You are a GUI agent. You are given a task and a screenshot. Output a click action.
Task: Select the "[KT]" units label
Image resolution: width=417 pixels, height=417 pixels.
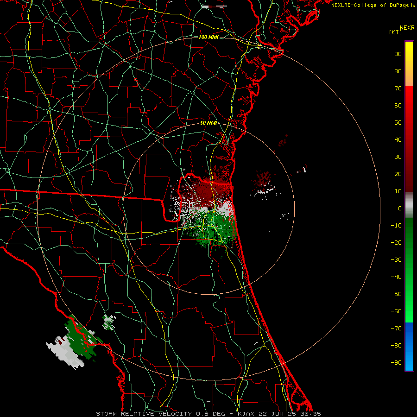click(x=395, y=32)
